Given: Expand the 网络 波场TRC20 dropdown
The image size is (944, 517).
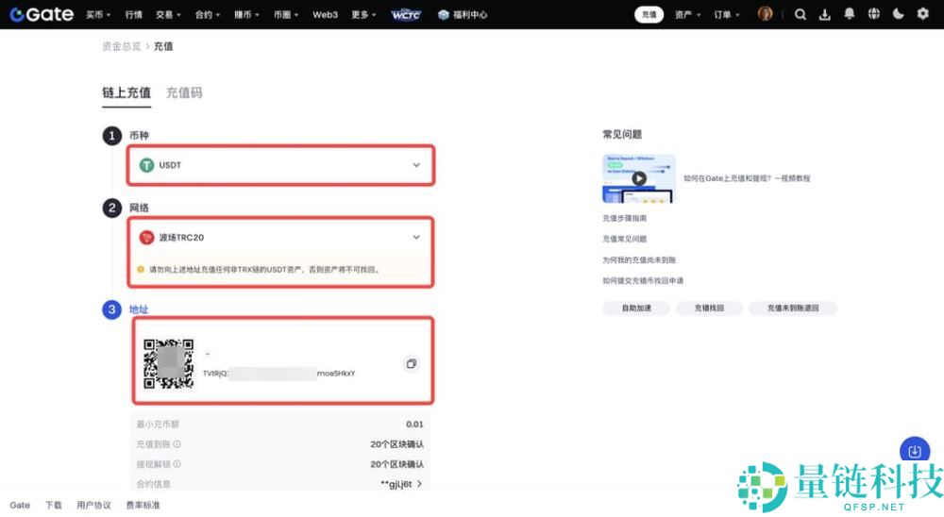Looking at the screenshot, I should tap(280, 237).
